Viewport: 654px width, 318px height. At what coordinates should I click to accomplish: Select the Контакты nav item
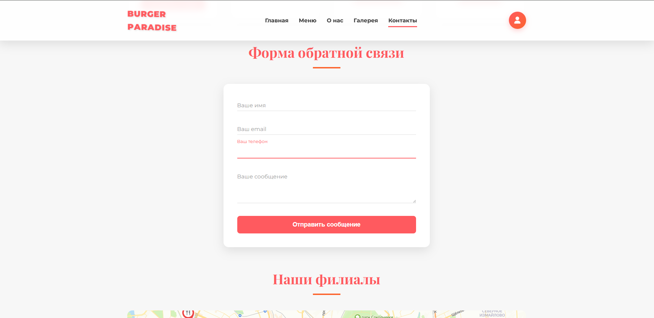click(x=402, y=21)
